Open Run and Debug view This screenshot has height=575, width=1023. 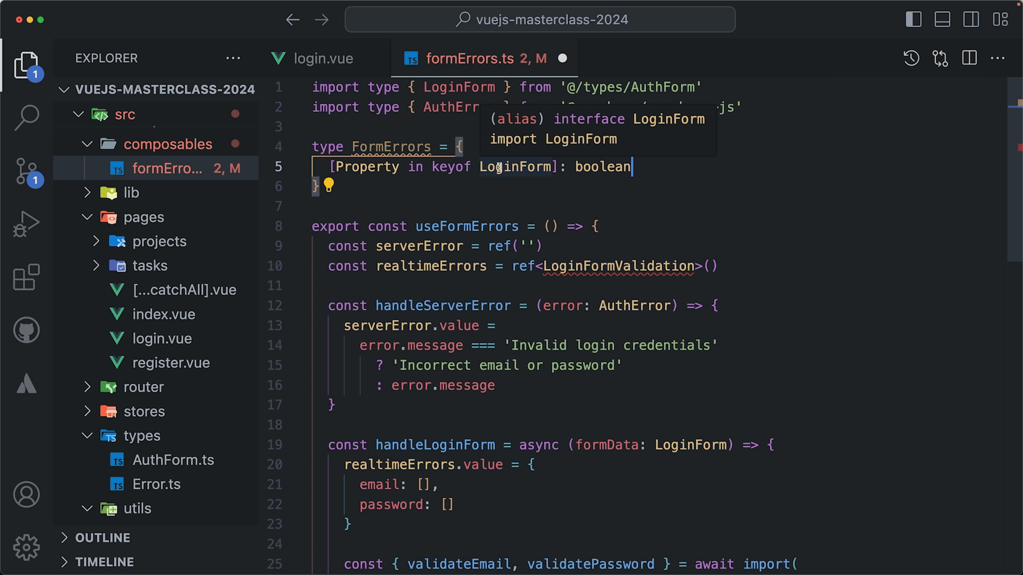pyautogui.click(x=27, y=224)
